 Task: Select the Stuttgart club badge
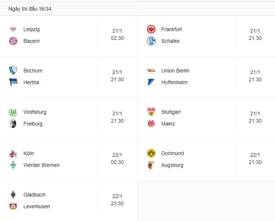pyautogui.click(x=151, y=112)
